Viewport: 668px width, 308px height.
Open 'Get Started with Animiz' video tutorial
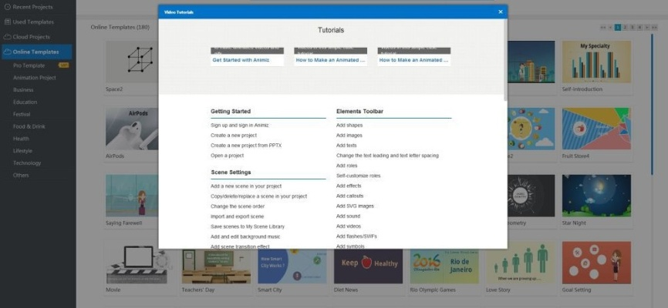(247, 57)
